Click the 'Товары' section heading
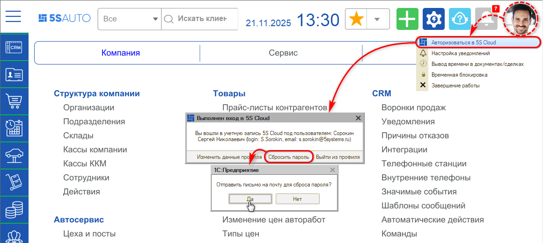Image resolution: width=543 pixels, height=243 pixels. [x=229, y=93]
